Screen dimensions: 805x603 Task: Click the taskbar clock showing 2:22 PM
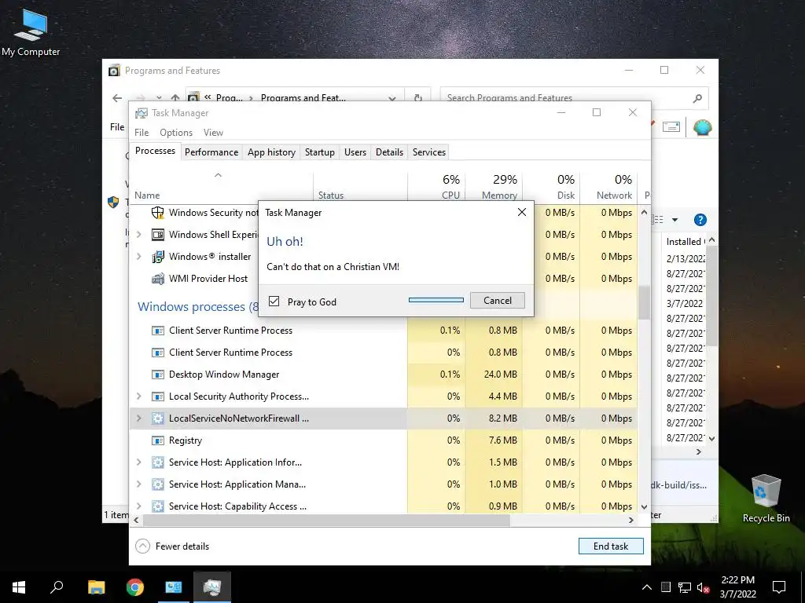tap(737, 587)
